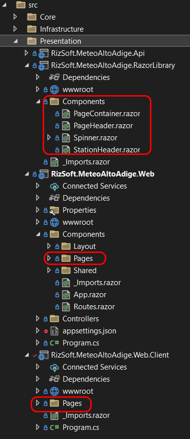Click the Properties wrench folder icon
This screenshot has width=190, height=439.
pyautogui.click(x=54, y=210)
